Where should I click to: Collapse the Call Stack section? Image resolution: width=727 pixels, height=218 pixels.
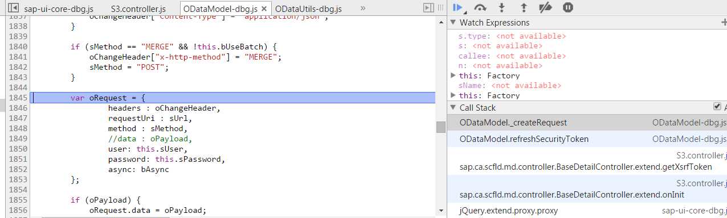click(x=453, y=107)
